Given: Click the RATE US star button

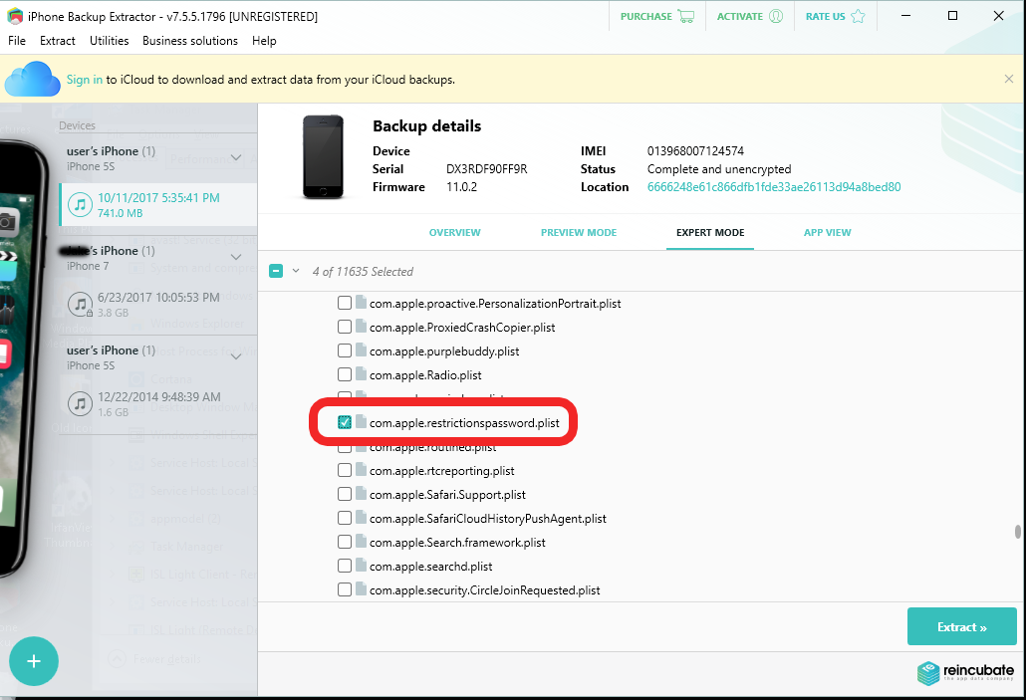Looking at the screenshot, I should click(x=836, y=16).
